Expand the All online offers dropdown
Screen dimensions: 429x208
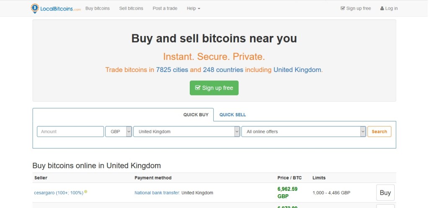tap(304, 131)
